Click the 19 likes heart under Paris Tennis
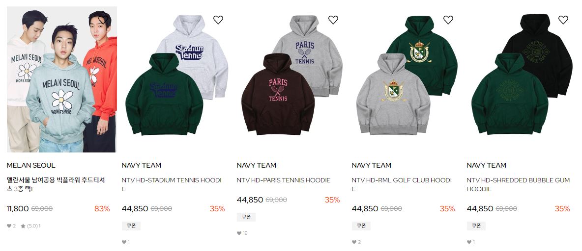The width and height of the screenshot is (582, 251). click(242, 233)
